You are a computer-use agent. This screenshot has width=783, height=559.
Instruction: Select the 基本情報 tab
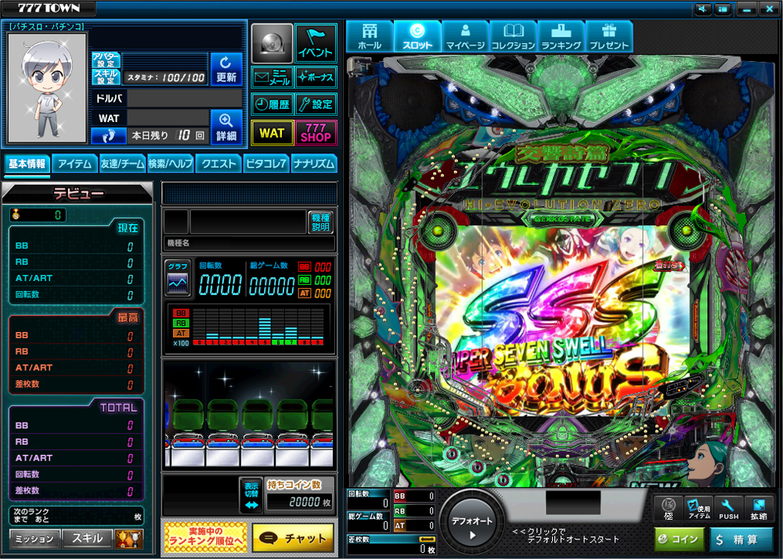pyautogui.click(x=27, y=164)
